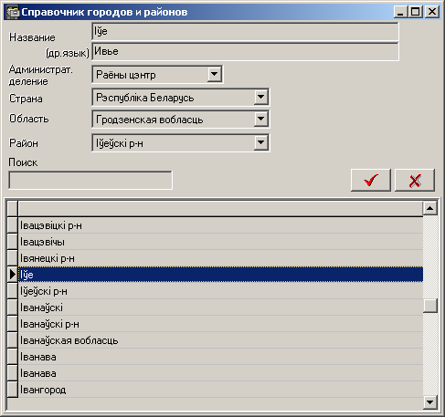Click the row selector beside Івацэвічы
The image size is (445, 417).
click(13, 242)
